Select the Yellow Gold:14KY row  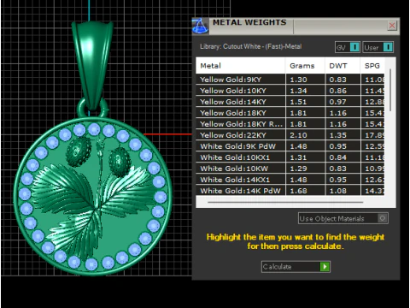coord(290,102)
